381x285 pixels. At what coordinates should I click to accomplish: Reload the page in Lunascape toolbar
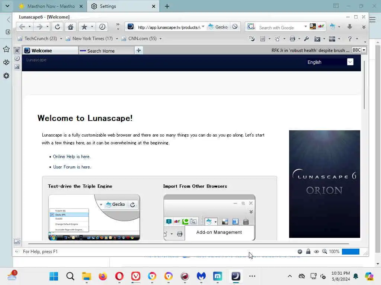(57, 27)
